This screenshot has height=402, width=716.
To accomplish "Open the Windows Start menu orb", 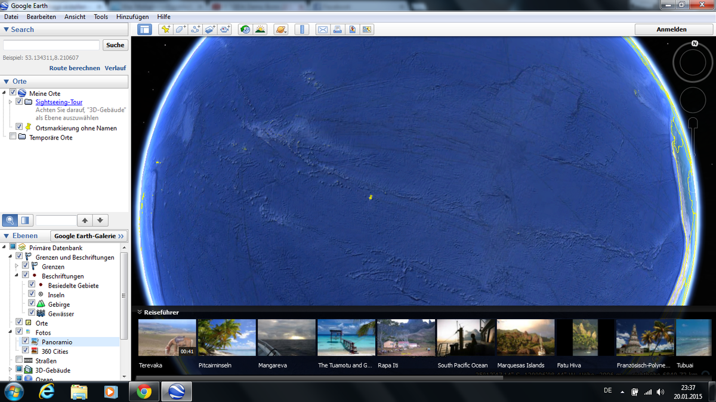I will [13, 391].
